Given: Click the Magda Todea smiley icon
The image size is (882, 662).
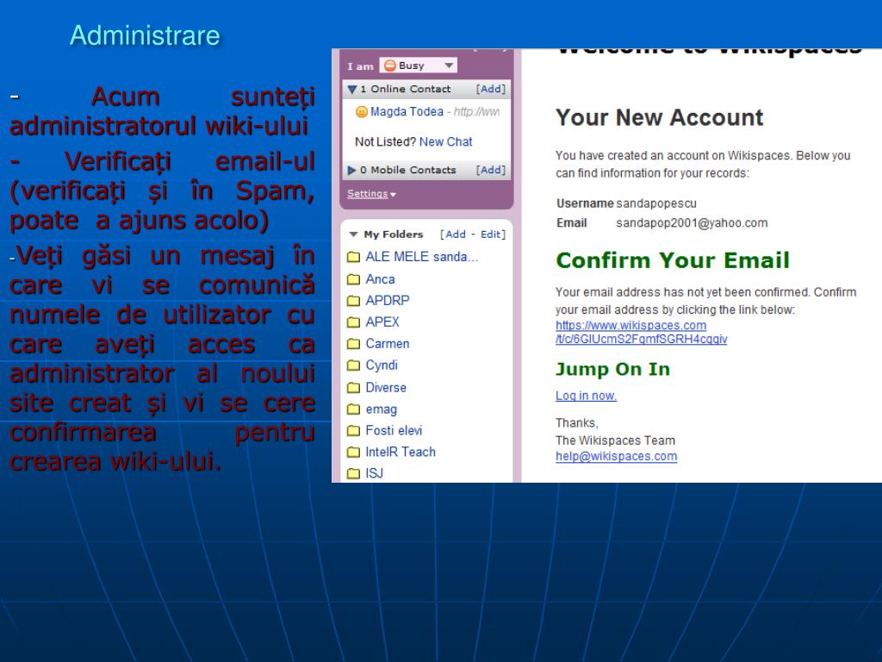Looking at the screenshot, I should coord(361,112).
